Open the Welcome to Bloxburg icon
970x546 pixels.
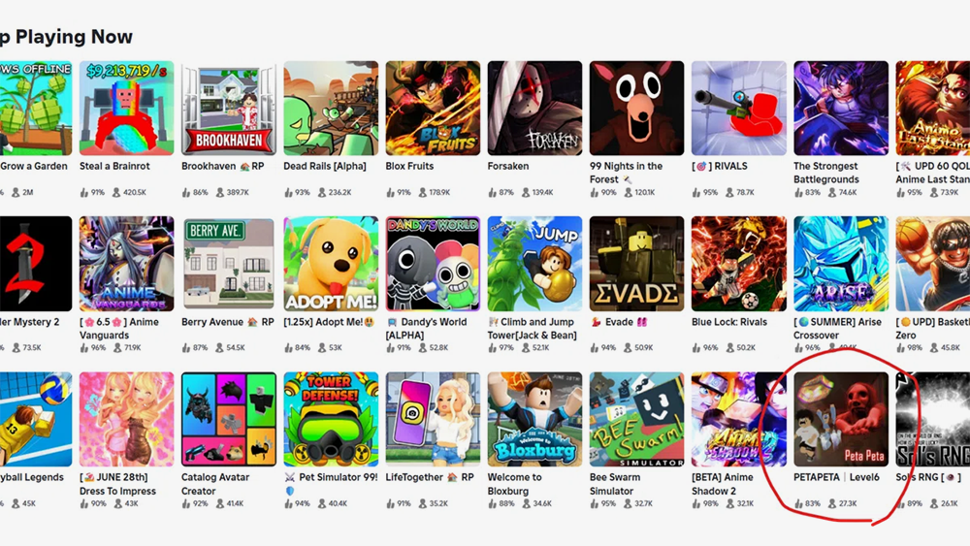point(534,419)
